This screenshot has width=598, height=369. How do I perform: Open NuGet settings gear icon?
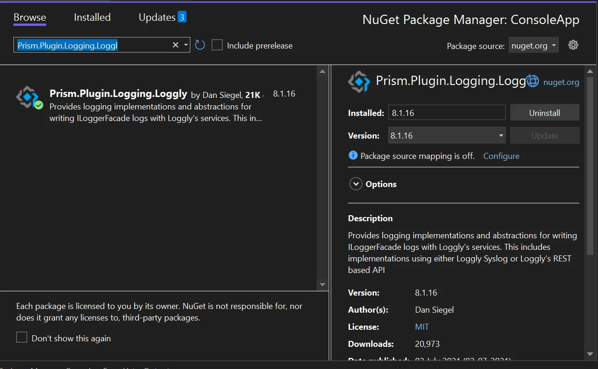click(x=573, y=45)
